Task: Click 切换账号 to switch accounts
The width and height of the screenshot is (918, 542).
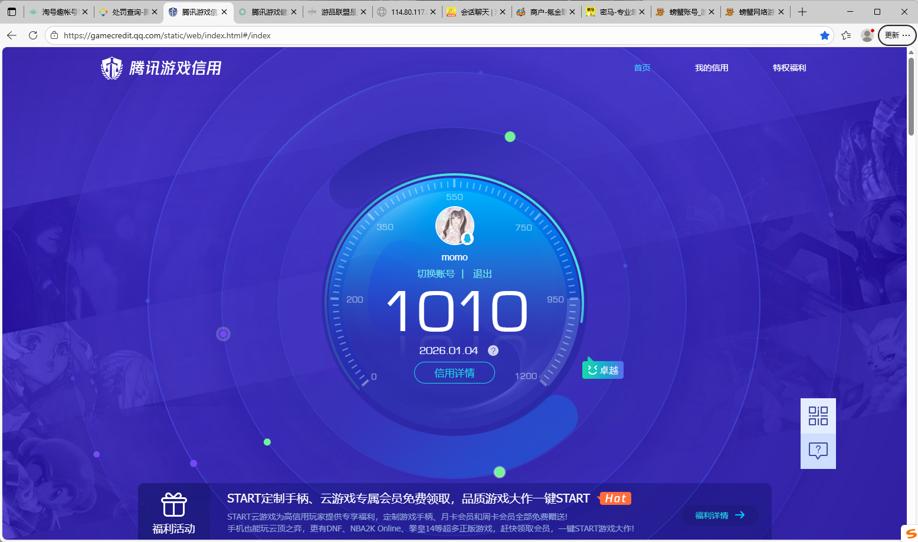Action: click(437, 273)
